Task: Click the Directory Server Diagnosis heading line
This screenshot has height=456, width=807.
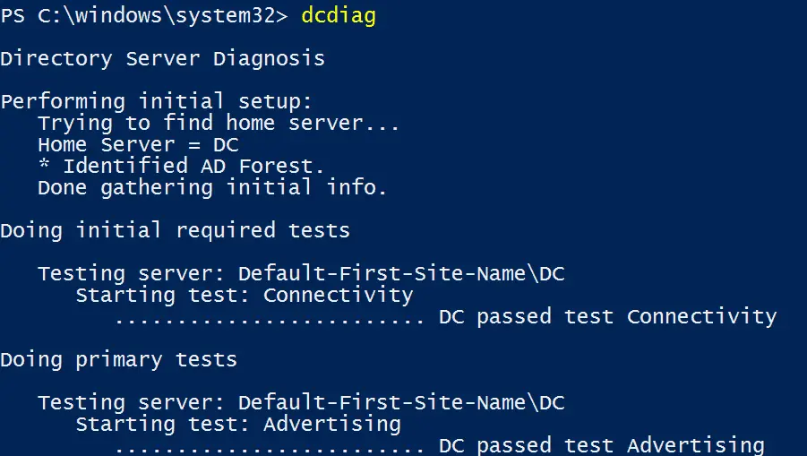Action: tap(162, 59)
